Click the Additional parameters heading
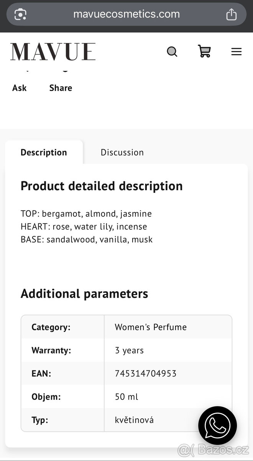 (x=84, y=294)
